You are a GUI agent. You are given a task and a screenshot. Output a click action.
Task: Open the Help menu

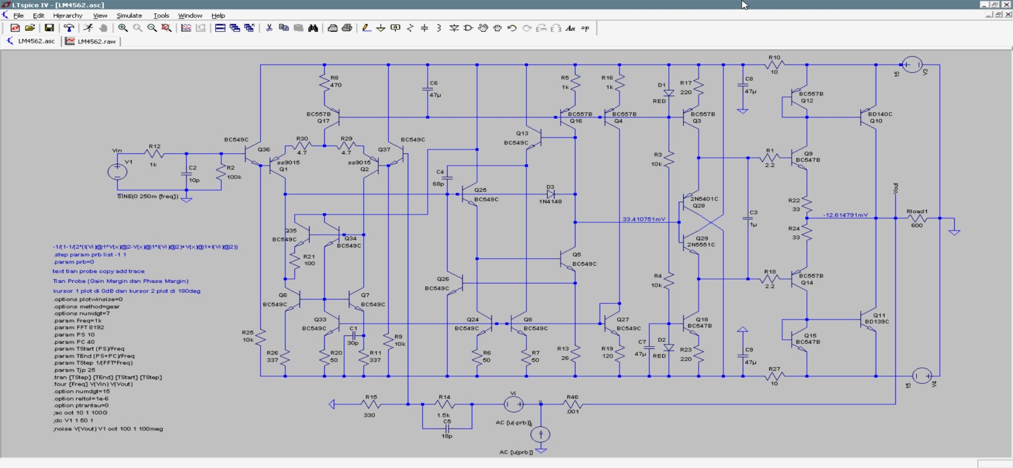[218, 15]
